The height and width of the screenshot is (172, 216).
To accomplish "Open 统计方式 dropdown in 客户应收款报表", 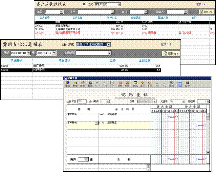I will point(119,4).
